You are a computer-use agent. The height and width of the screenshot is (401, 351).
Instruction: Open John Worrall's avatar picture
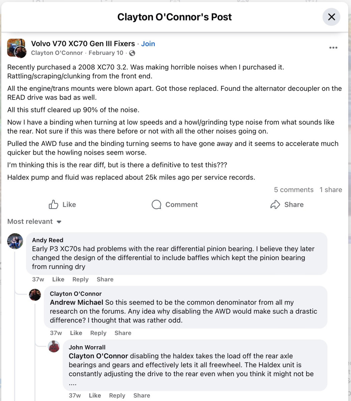click(54, 347)
